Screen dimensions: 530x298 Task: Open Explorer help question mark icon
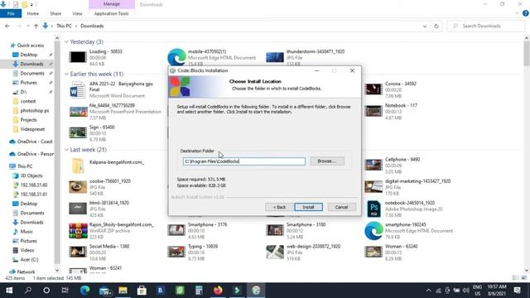(526, 13)
